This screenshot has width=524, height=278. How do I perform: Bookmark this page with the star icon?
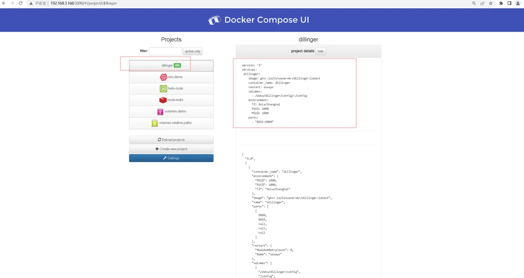click(x=491, y=3)
